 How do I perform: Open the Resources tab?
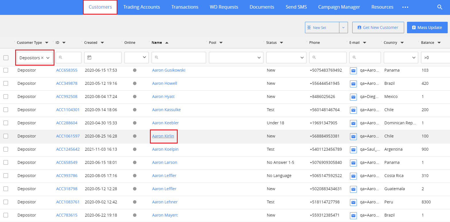pyautogui.click(x=382, y=7)
